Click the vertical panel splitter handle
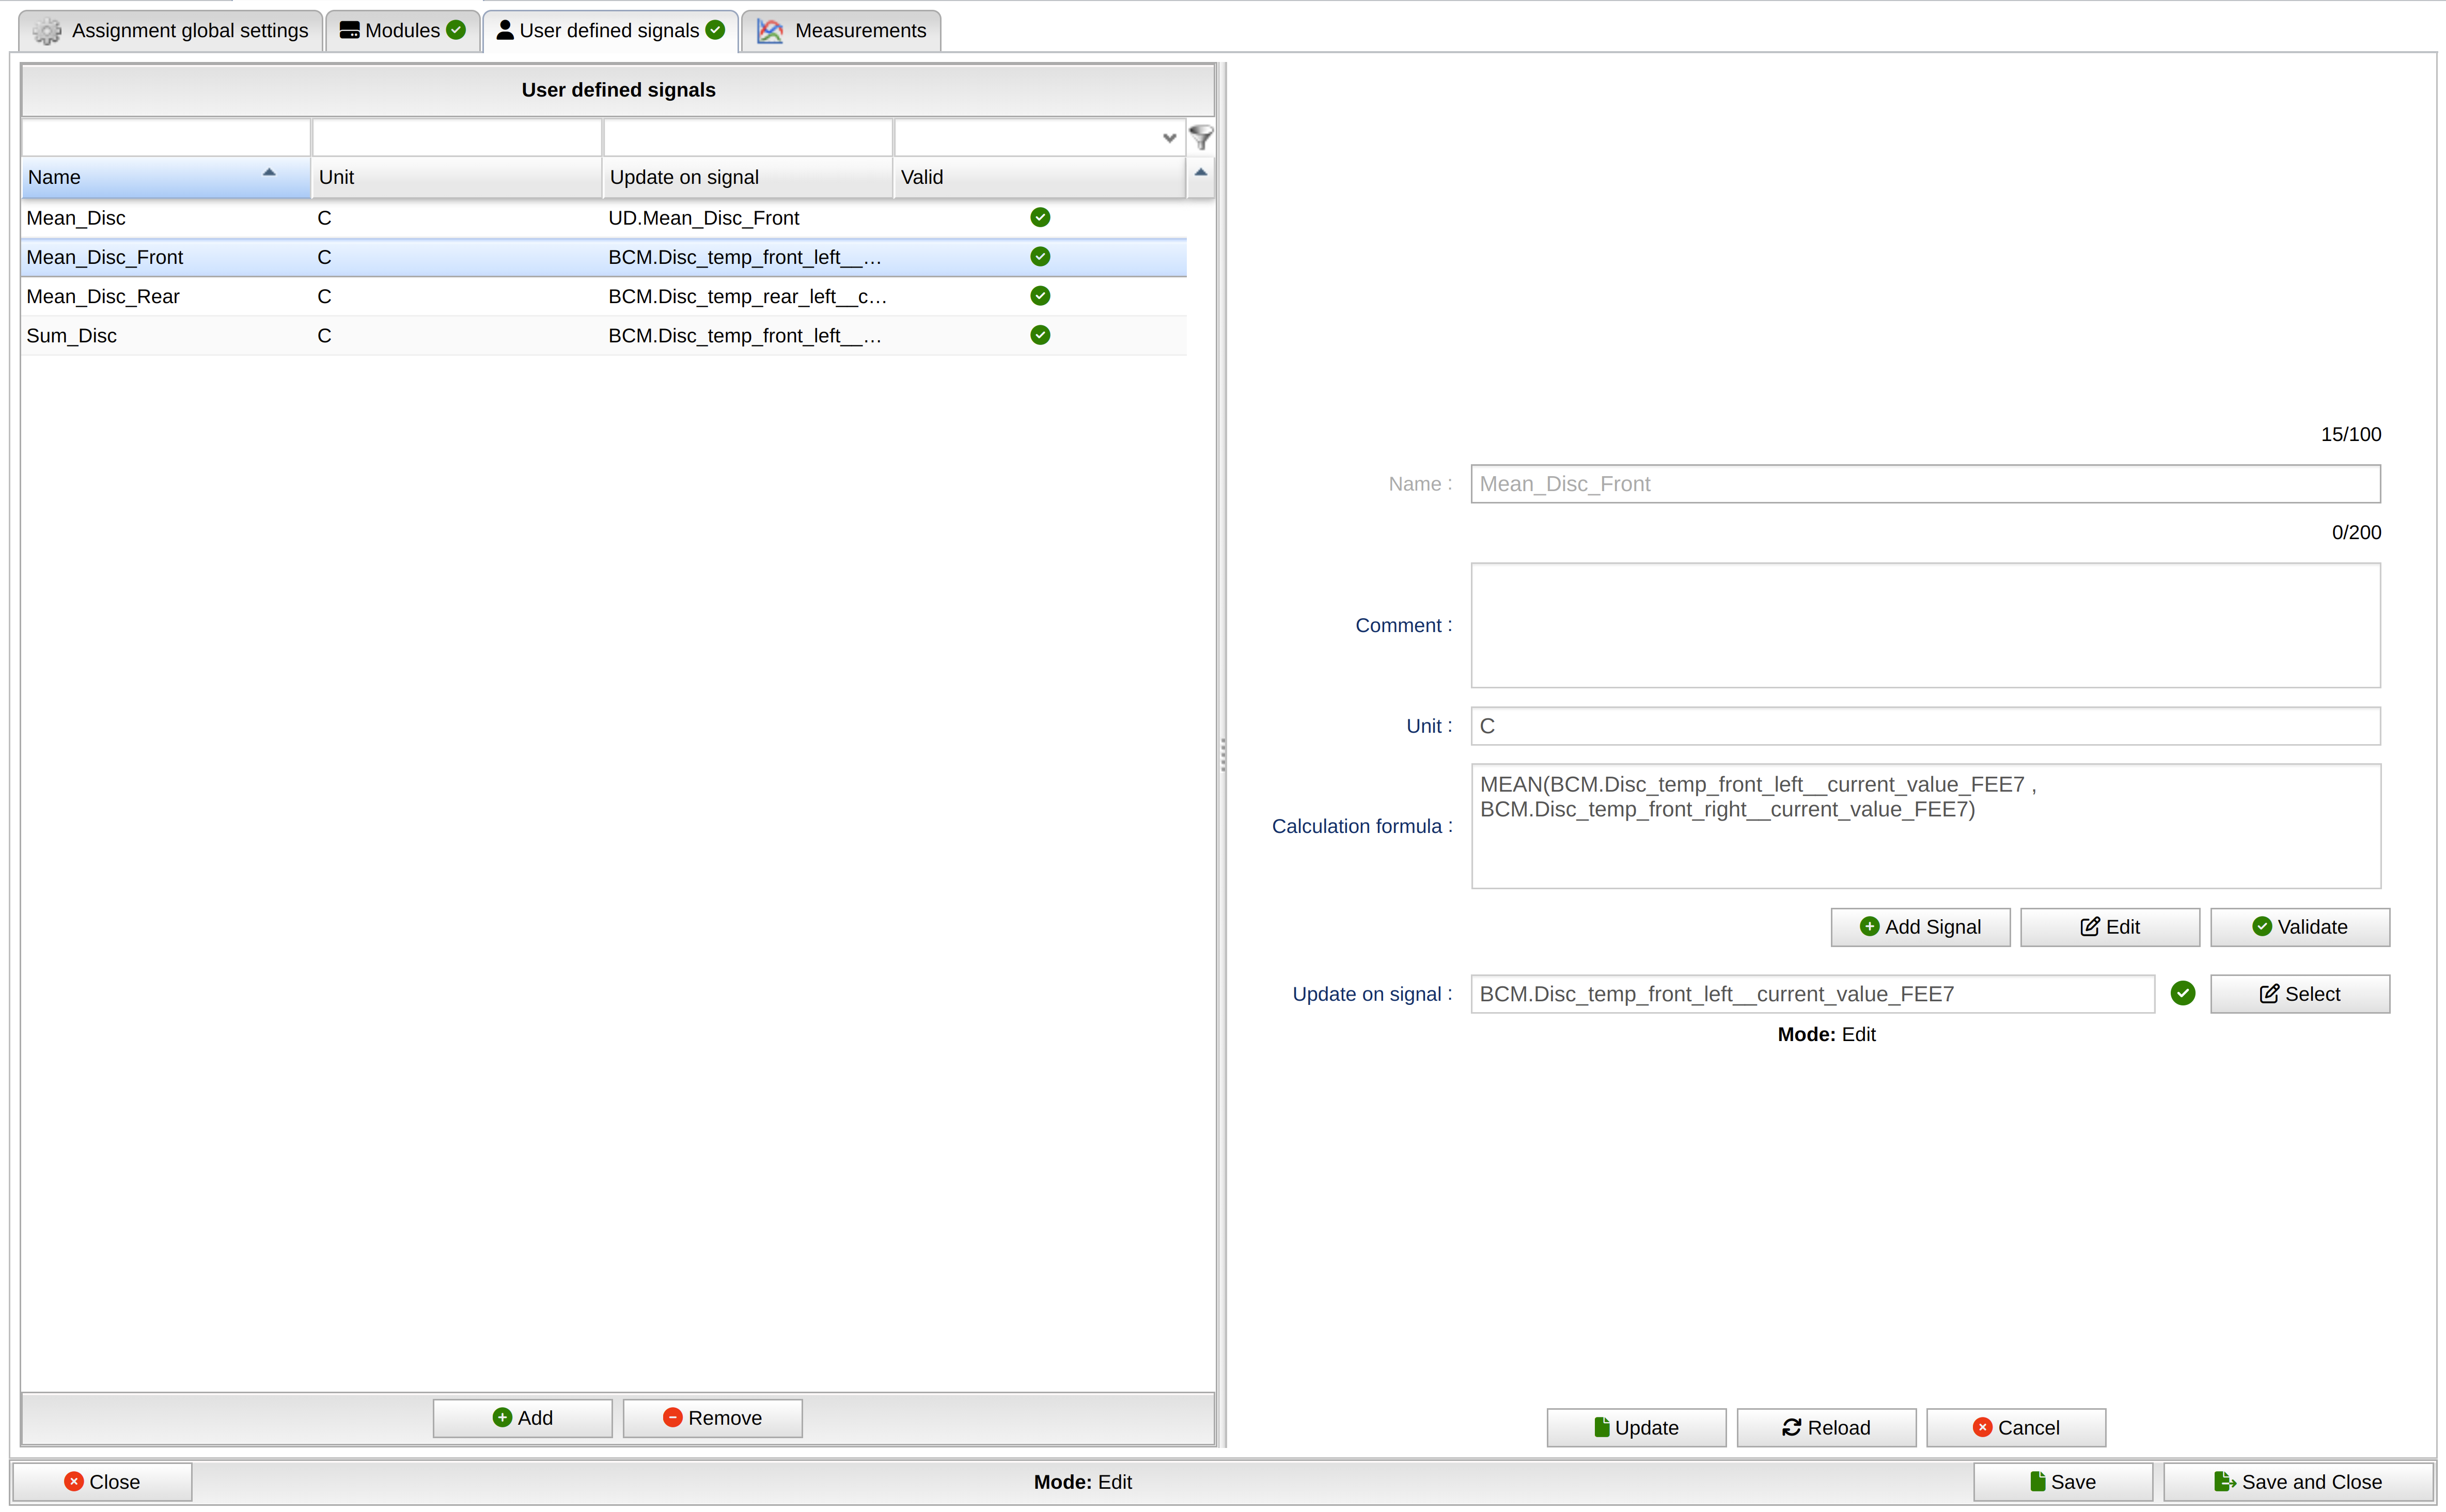The width and height of the screenshot is (2446, 1512). (x=1222, y=755)
